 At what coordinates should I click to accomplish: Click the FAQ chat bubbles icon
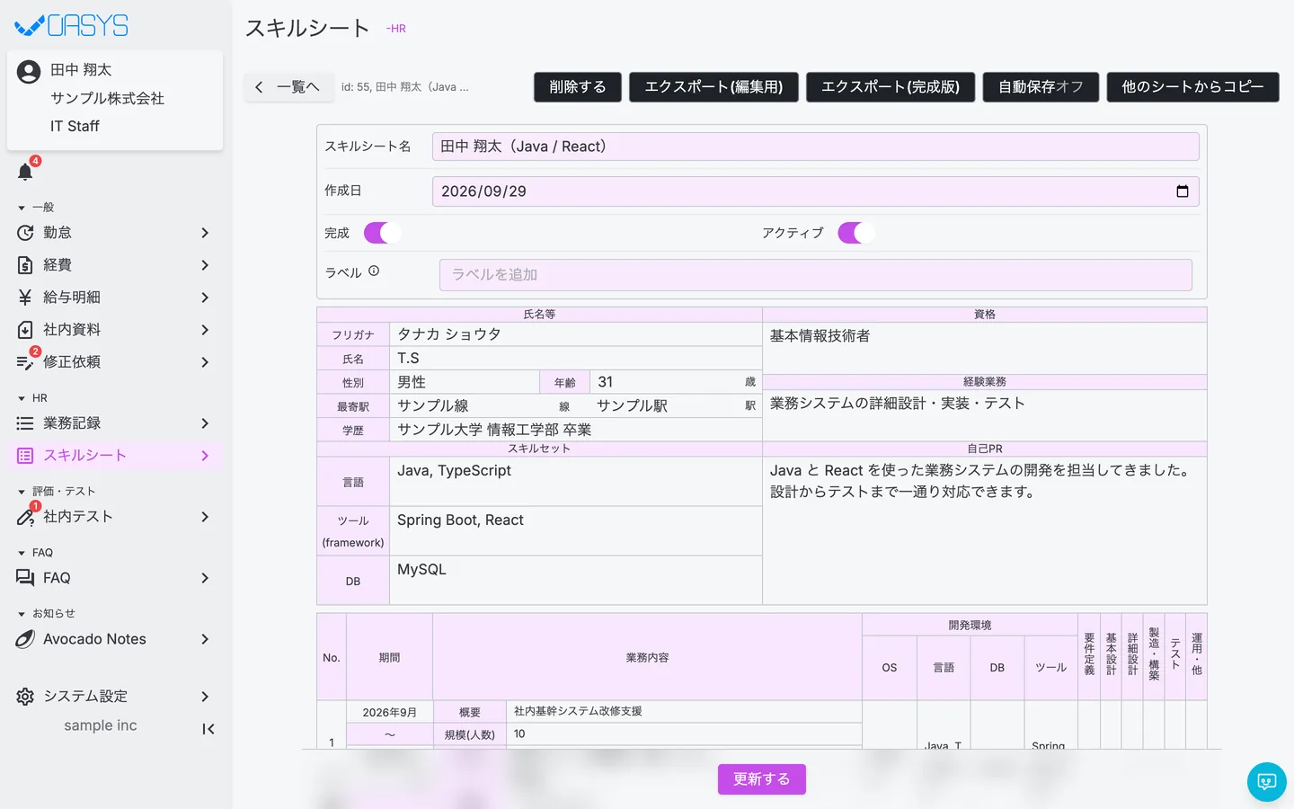point(25,578)
